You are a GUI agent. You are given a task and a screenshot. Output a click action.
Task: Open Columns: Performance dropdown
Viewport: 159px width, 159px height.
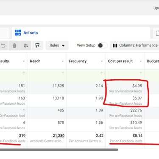tap(134, 45)
